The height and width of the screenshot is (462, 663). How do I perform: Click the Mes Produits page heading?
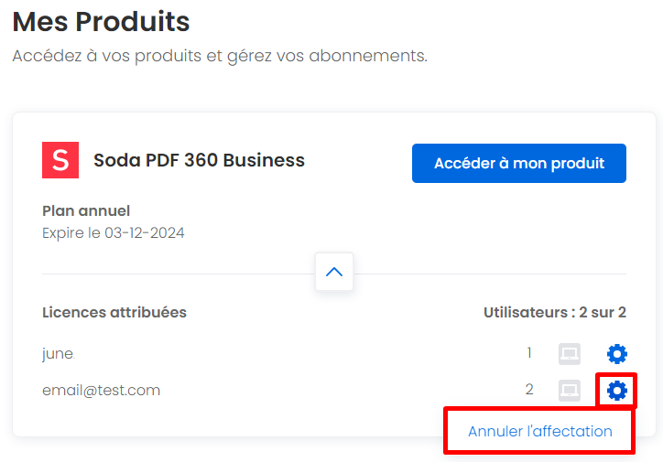click(101, 22)
